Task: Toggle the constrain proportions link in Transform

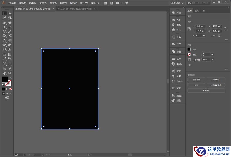Action: [x=226, y=29]
